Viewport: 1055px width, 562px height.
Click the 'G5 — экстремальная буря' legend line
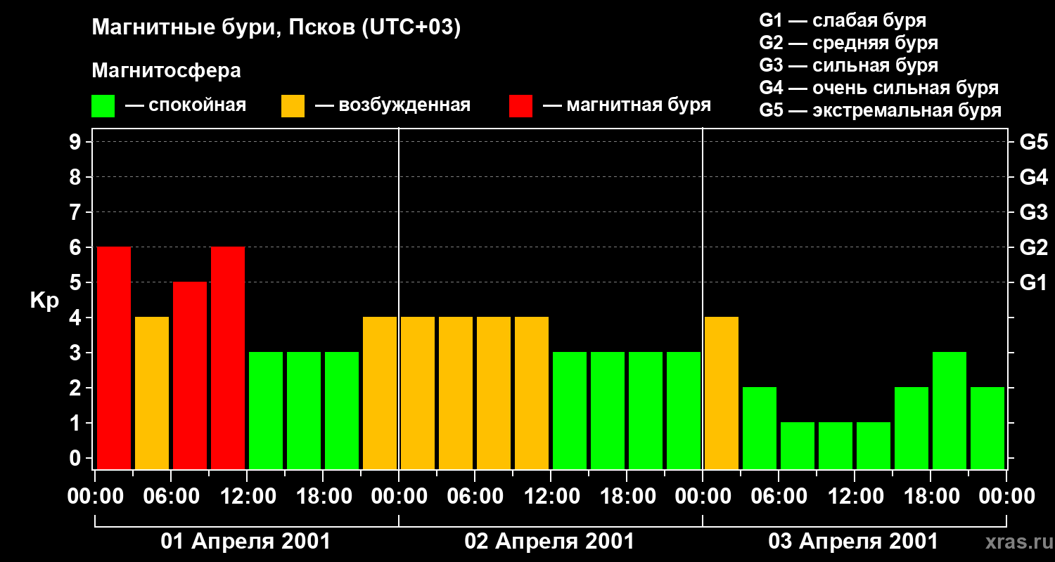click(880, 110)
